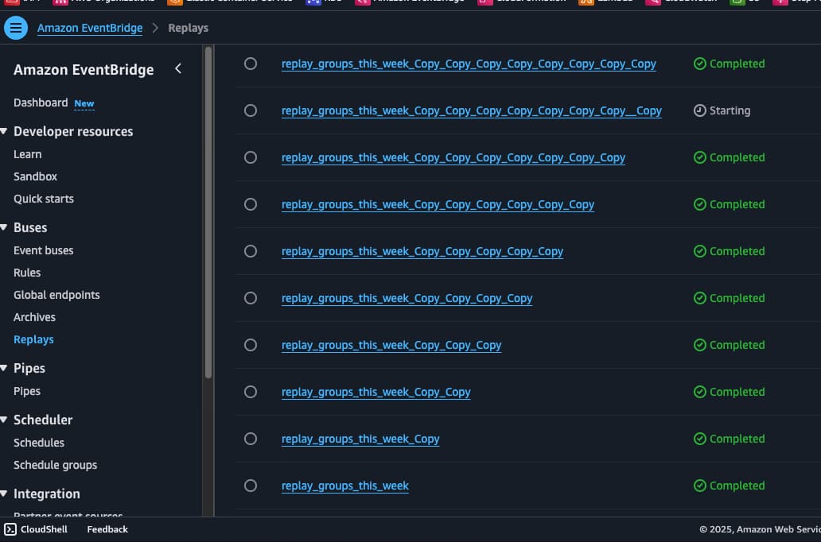This screenshot has height=542, width=821.
Task: Switch to Event buses in the sidebar
Action: (x=43, y=250)
